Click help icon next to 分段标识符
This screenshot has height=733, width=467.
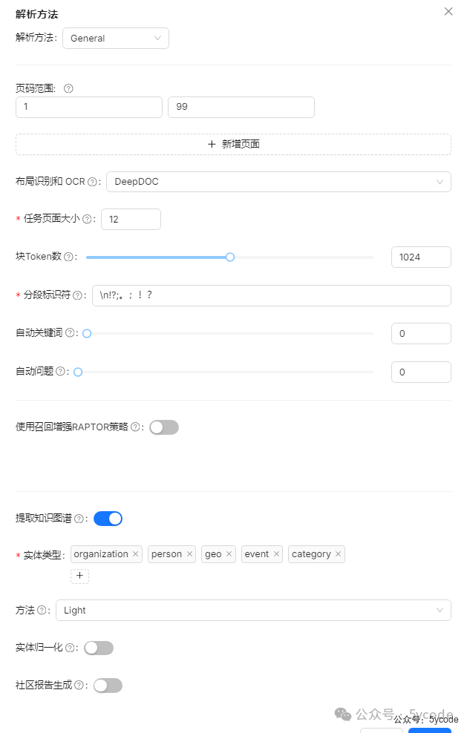point(79,295)
